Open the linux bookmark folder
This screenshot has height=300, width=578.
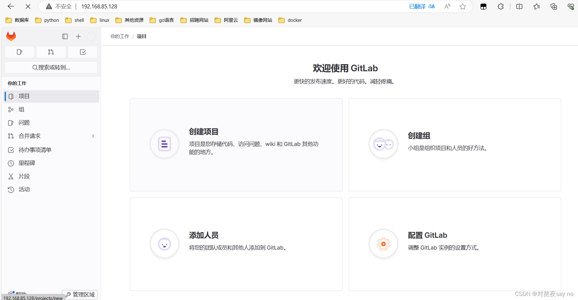coord(100,20)
